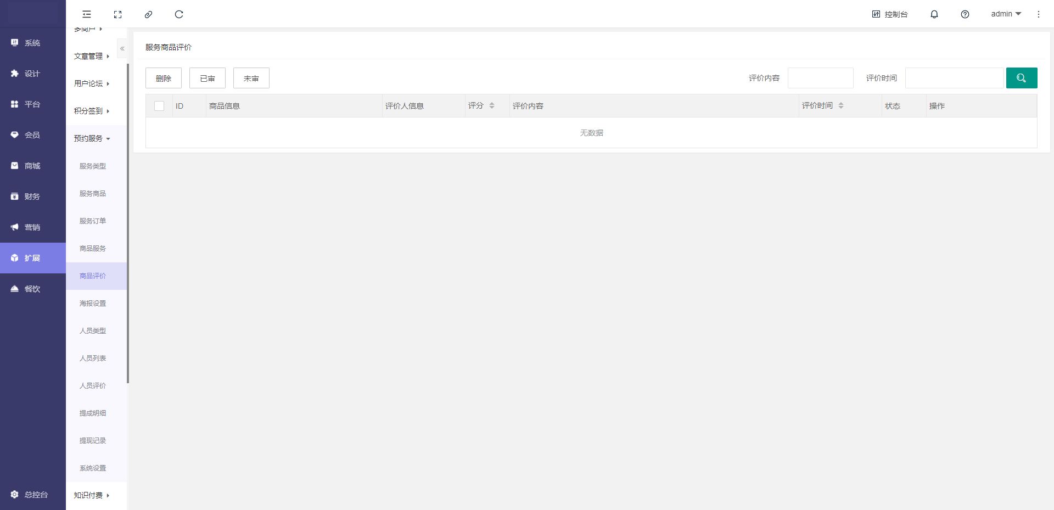The image size is (1054, 510).
Task: Toggle fullscreen mode icon
Action: click(x=117, y=14)
